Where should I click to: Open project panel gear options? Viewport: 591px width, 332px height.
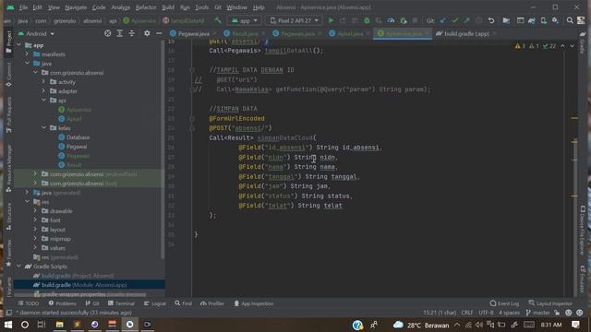click(x=147, y=33)
